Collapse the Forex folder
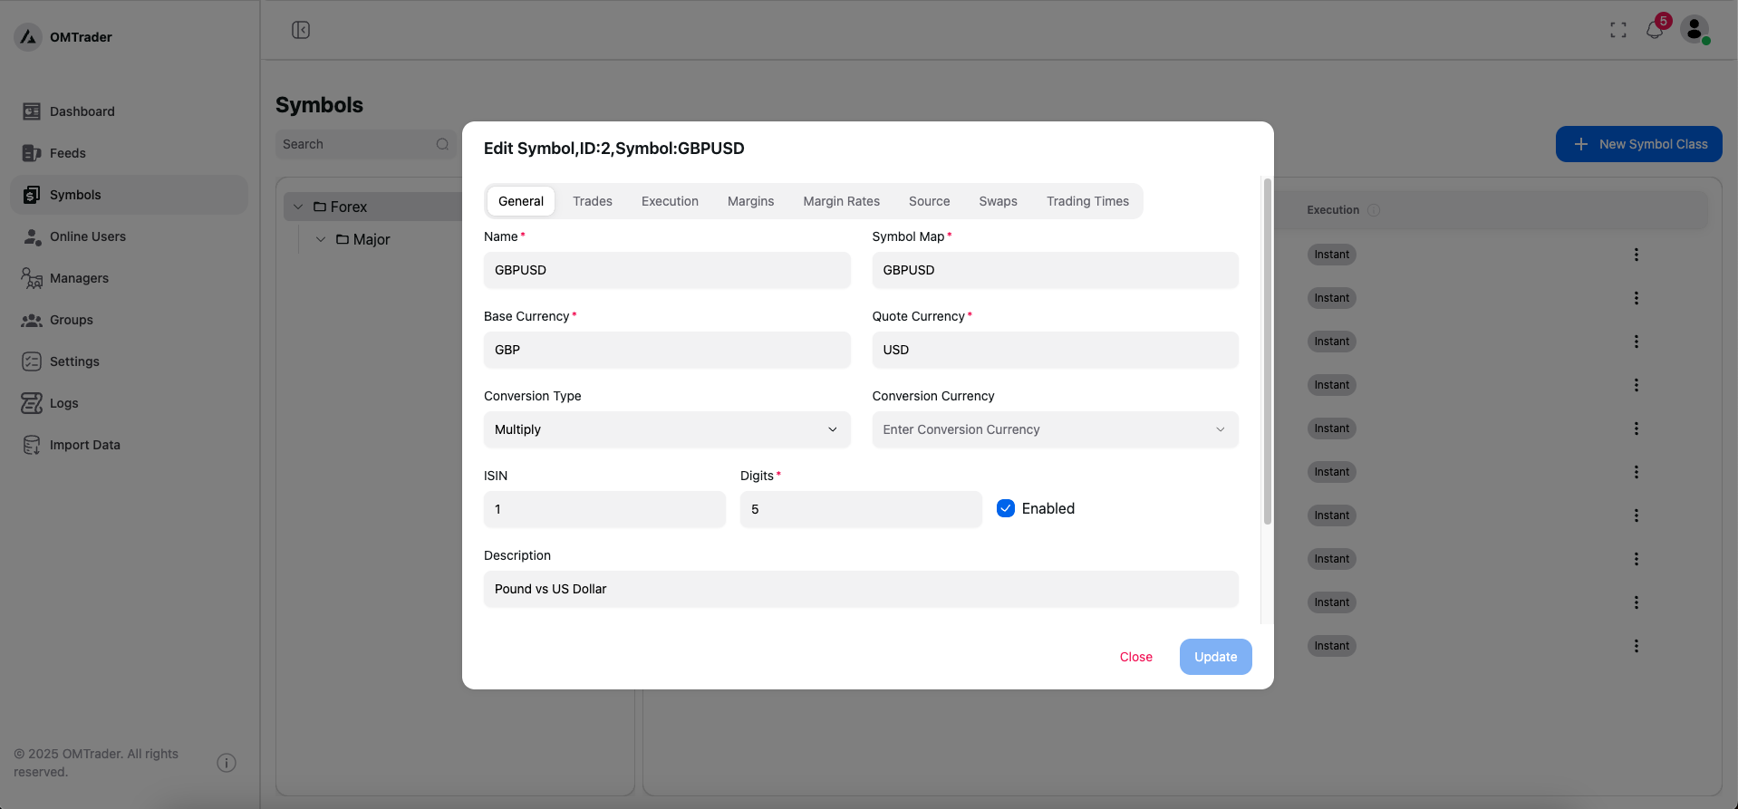The image size is (1738, 809). click(298, 207)
